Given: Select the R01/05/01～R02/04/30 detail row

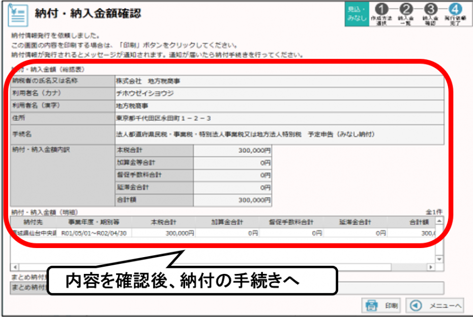Looking at the screenshot, I should click(97, 233).
